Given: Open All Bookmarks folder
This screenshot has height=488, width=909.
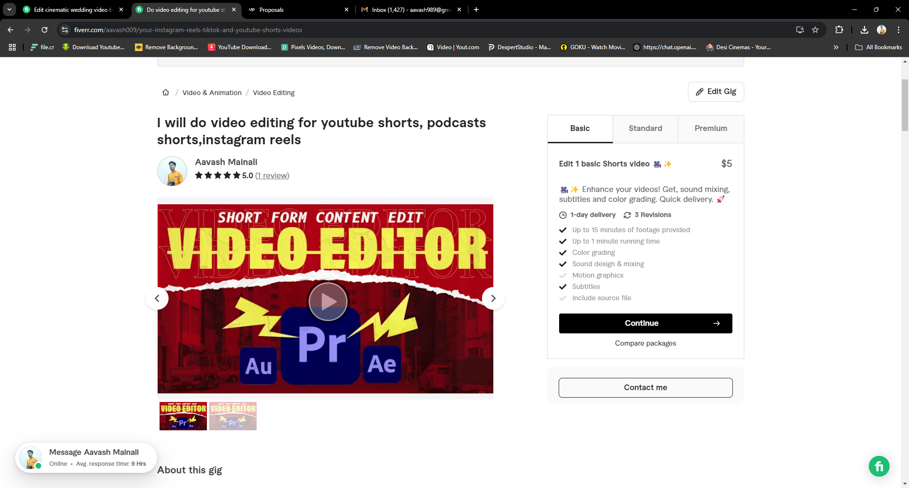Looking at the screenshot, I should tap(879, 47).
